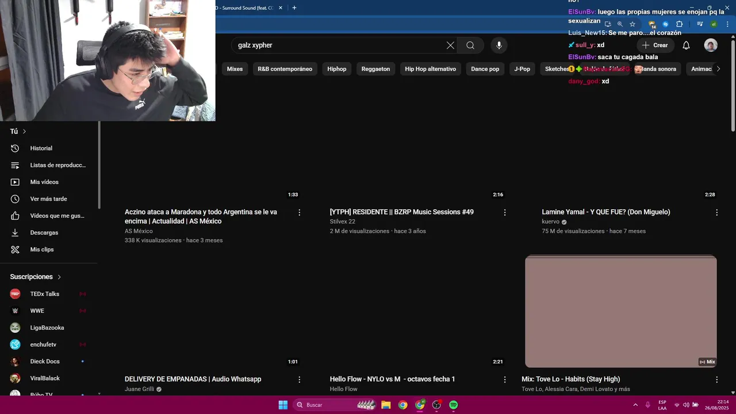Open the notifications bell
Screen dimensions: 736x414
click(686, 45)
